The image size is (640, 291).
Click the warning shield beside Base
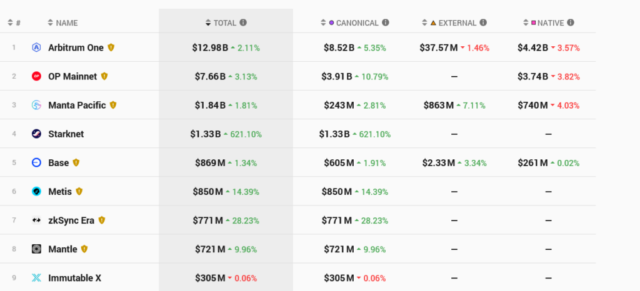coord(76,162)
